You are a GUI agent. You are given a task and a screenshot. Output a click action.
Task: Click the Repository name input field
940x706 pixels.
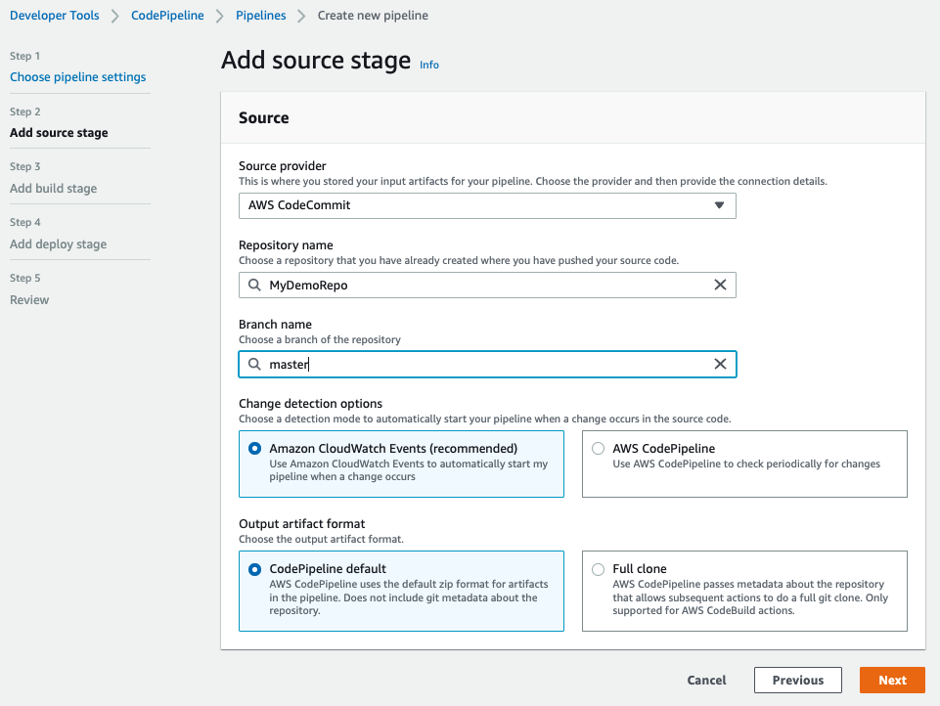(486, 286)
